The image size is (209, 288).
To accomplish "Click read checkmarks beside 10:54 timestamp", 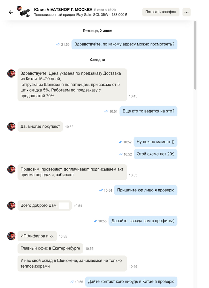I will pos(101,190).
